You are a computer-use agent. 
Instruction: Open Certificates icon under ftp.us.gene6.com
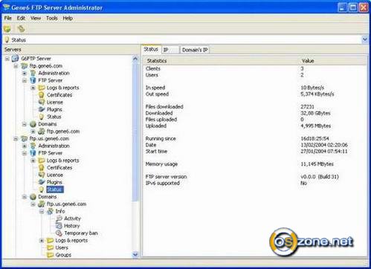(x=41, y=168)
